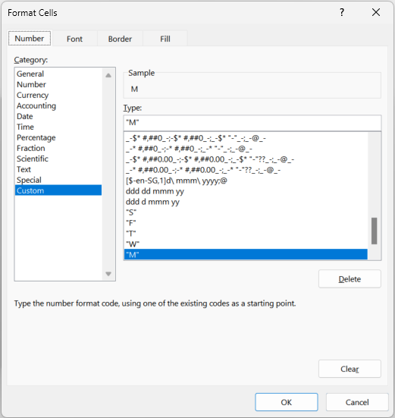
Task: Select the "F" custom format
Action: click(246, 223)
